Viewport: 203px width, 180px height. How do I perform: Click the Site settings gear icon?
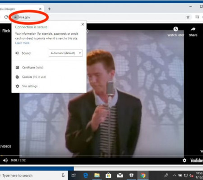tap(18, 86)
